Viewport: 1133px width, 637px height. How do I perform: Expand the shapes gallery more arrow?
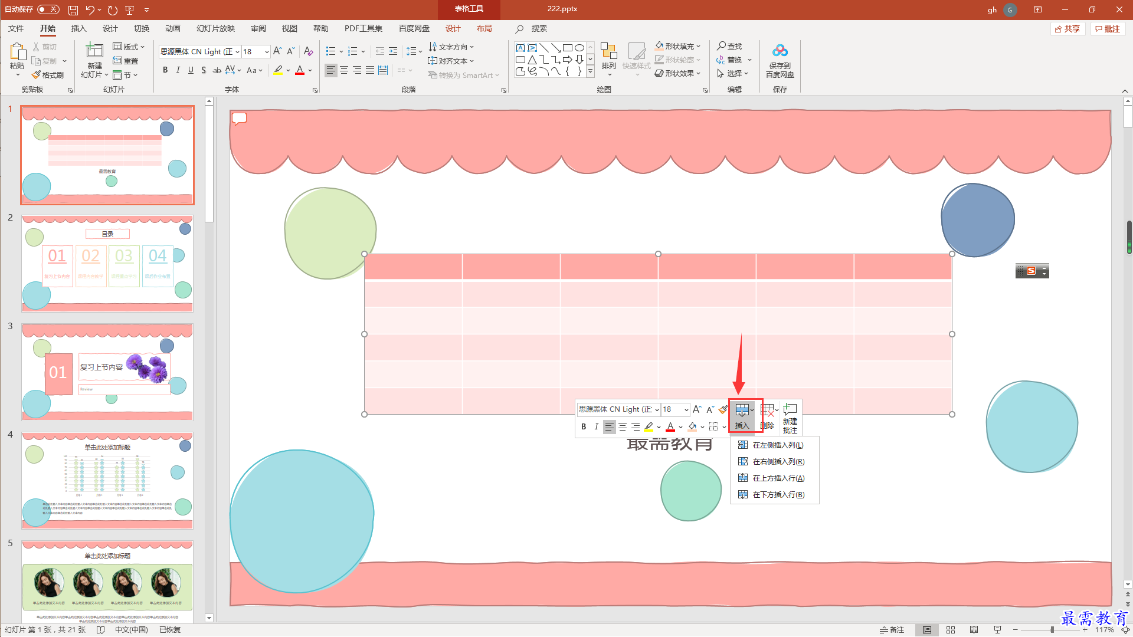pyautogui.click(x=590, y=71)
